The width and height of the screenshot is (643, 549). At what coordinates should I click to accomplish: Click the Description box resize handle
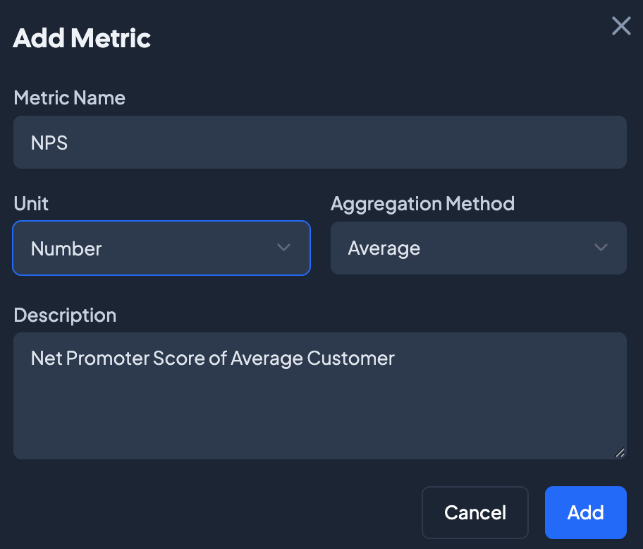pyautogui.click(x=620, y=453)
